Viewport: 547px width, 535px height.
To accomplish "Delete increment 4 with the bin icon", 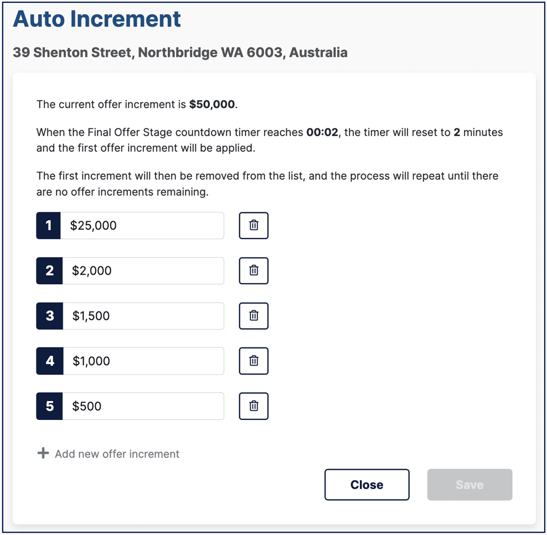I will [x=254, y=361].
